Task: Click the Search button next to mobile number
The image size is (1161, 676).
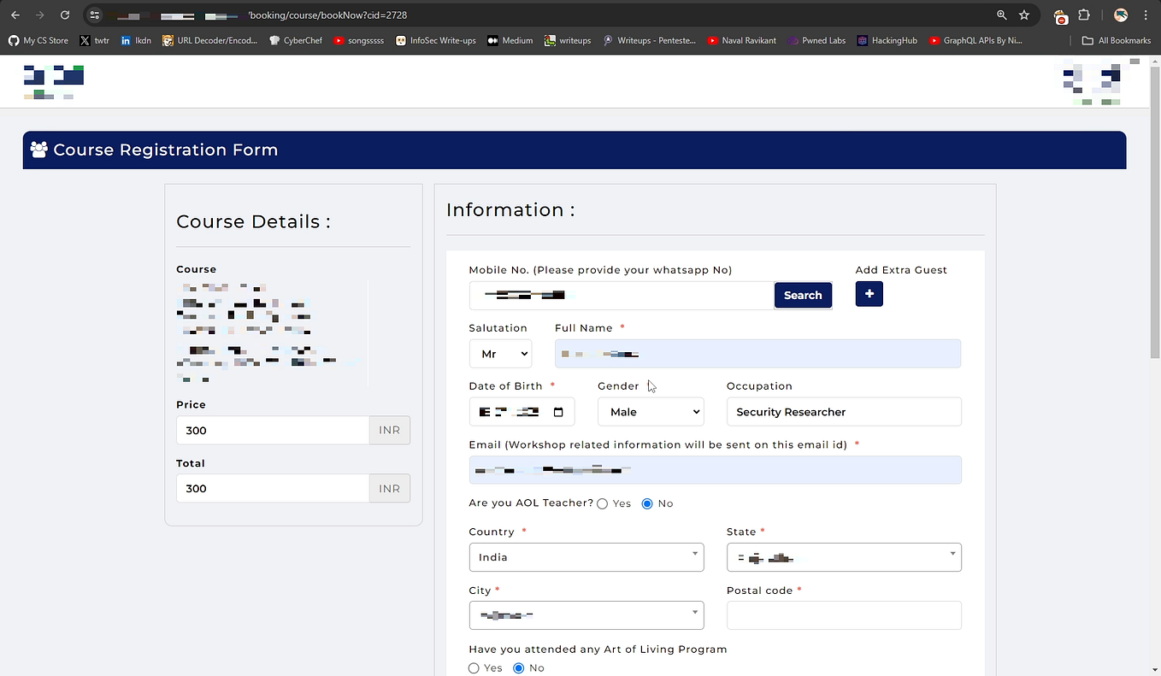Action: [803, 295]
